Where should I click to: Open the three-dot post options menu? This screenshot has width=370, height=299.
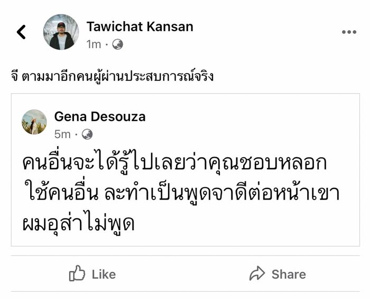349,32
